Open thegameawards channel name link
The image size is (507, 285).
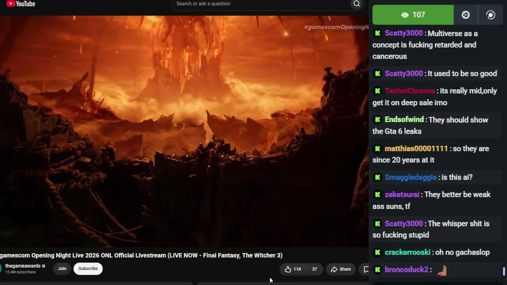point(23,266)
